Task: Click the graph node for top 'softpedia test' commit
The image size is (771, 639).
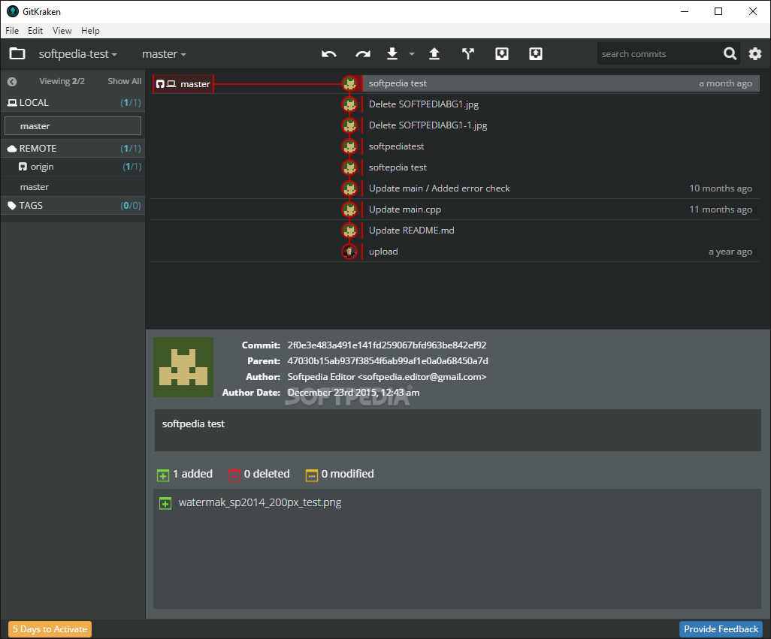Action: pos(349,83)
